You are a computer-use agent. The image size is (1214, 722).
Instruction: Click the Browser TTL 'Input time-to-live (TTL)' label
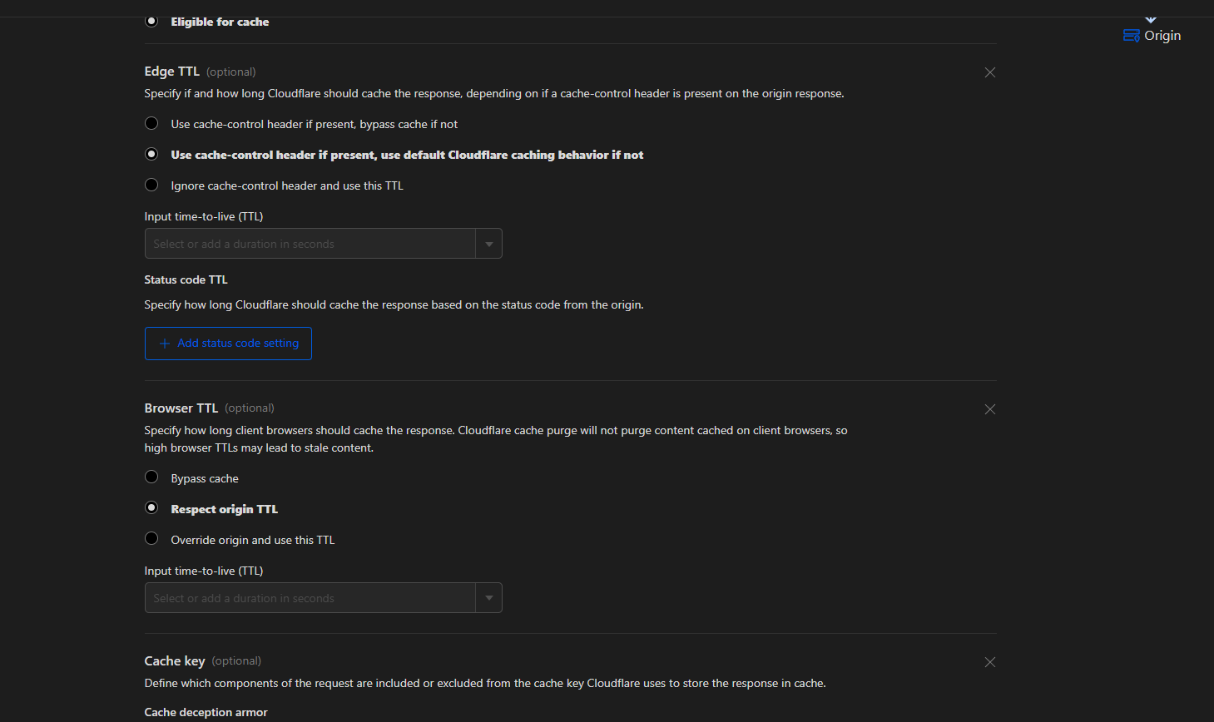coord(204,571)
